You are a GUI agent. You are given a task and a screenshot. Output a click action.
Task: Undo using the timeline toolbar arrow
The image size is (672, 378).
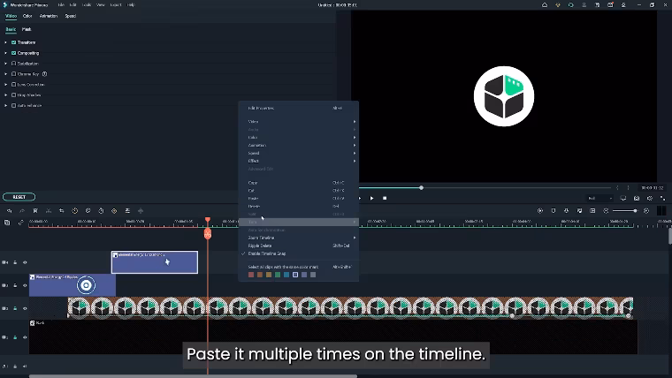9,210
